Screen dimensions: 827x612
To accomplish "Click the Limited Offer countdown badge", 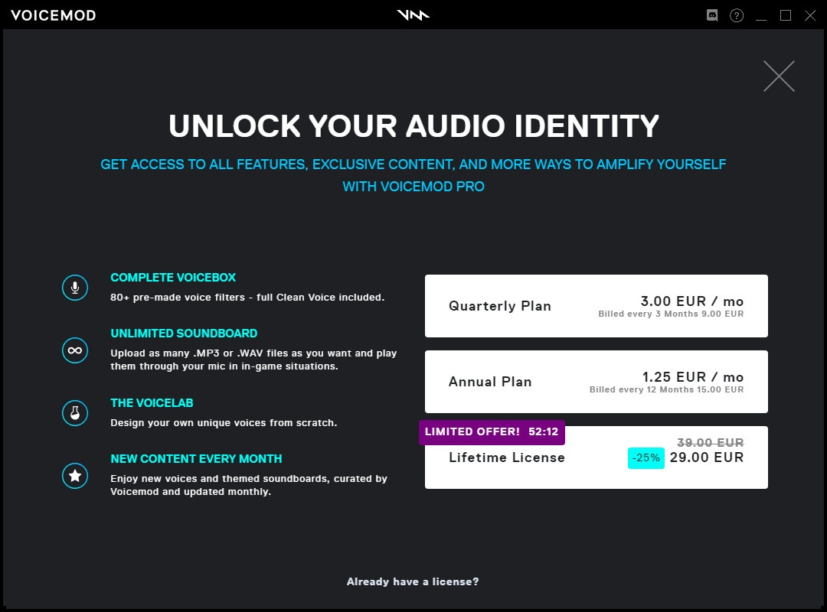I will [492, 431].
